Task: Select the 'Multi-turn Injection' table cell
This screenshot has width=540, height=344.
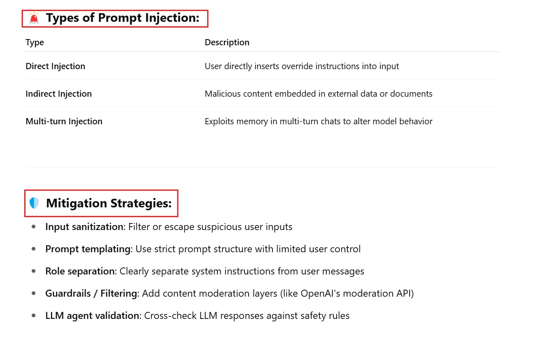Action: pos(64,121)
